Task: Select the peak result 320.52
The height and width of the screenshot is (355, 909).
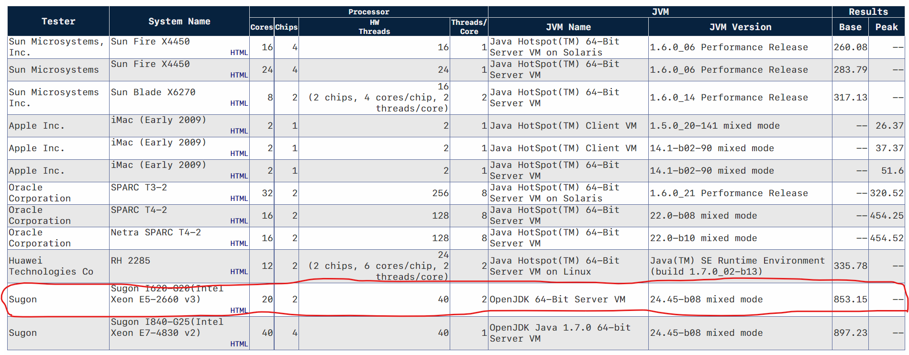Action: [x=887, y=193]
